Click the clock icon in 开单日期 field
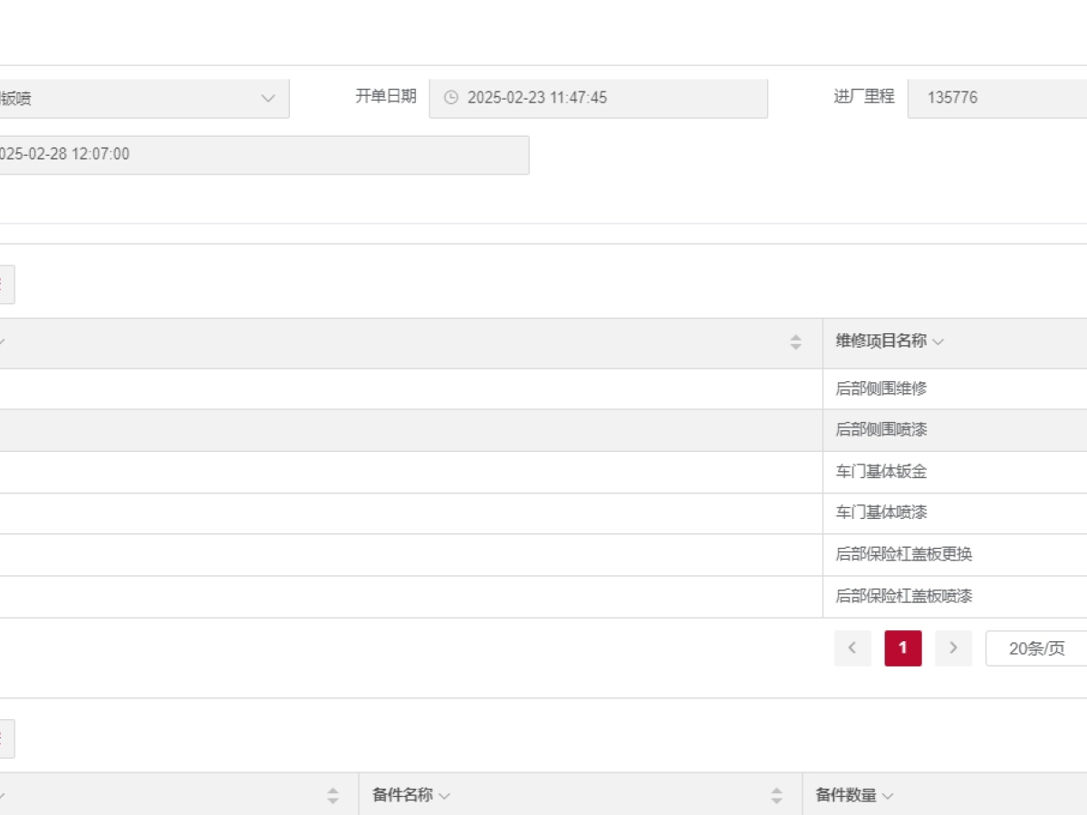Image resolution: width=1087 pixels, height=815 pixels. 451,98
